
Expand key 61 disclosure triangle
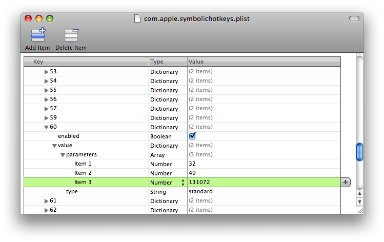(x=46, y=201)
